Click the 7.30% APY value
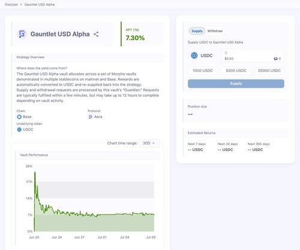This screenshot has width=300, height=250. (x=135, y=38)
